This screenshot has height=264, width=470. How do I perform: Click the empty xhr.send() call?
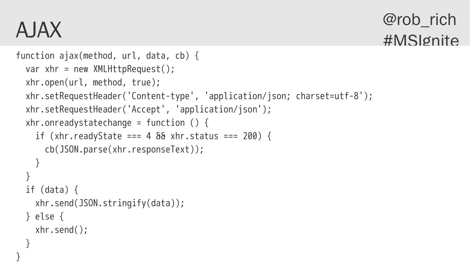click(x=61, y=230)
